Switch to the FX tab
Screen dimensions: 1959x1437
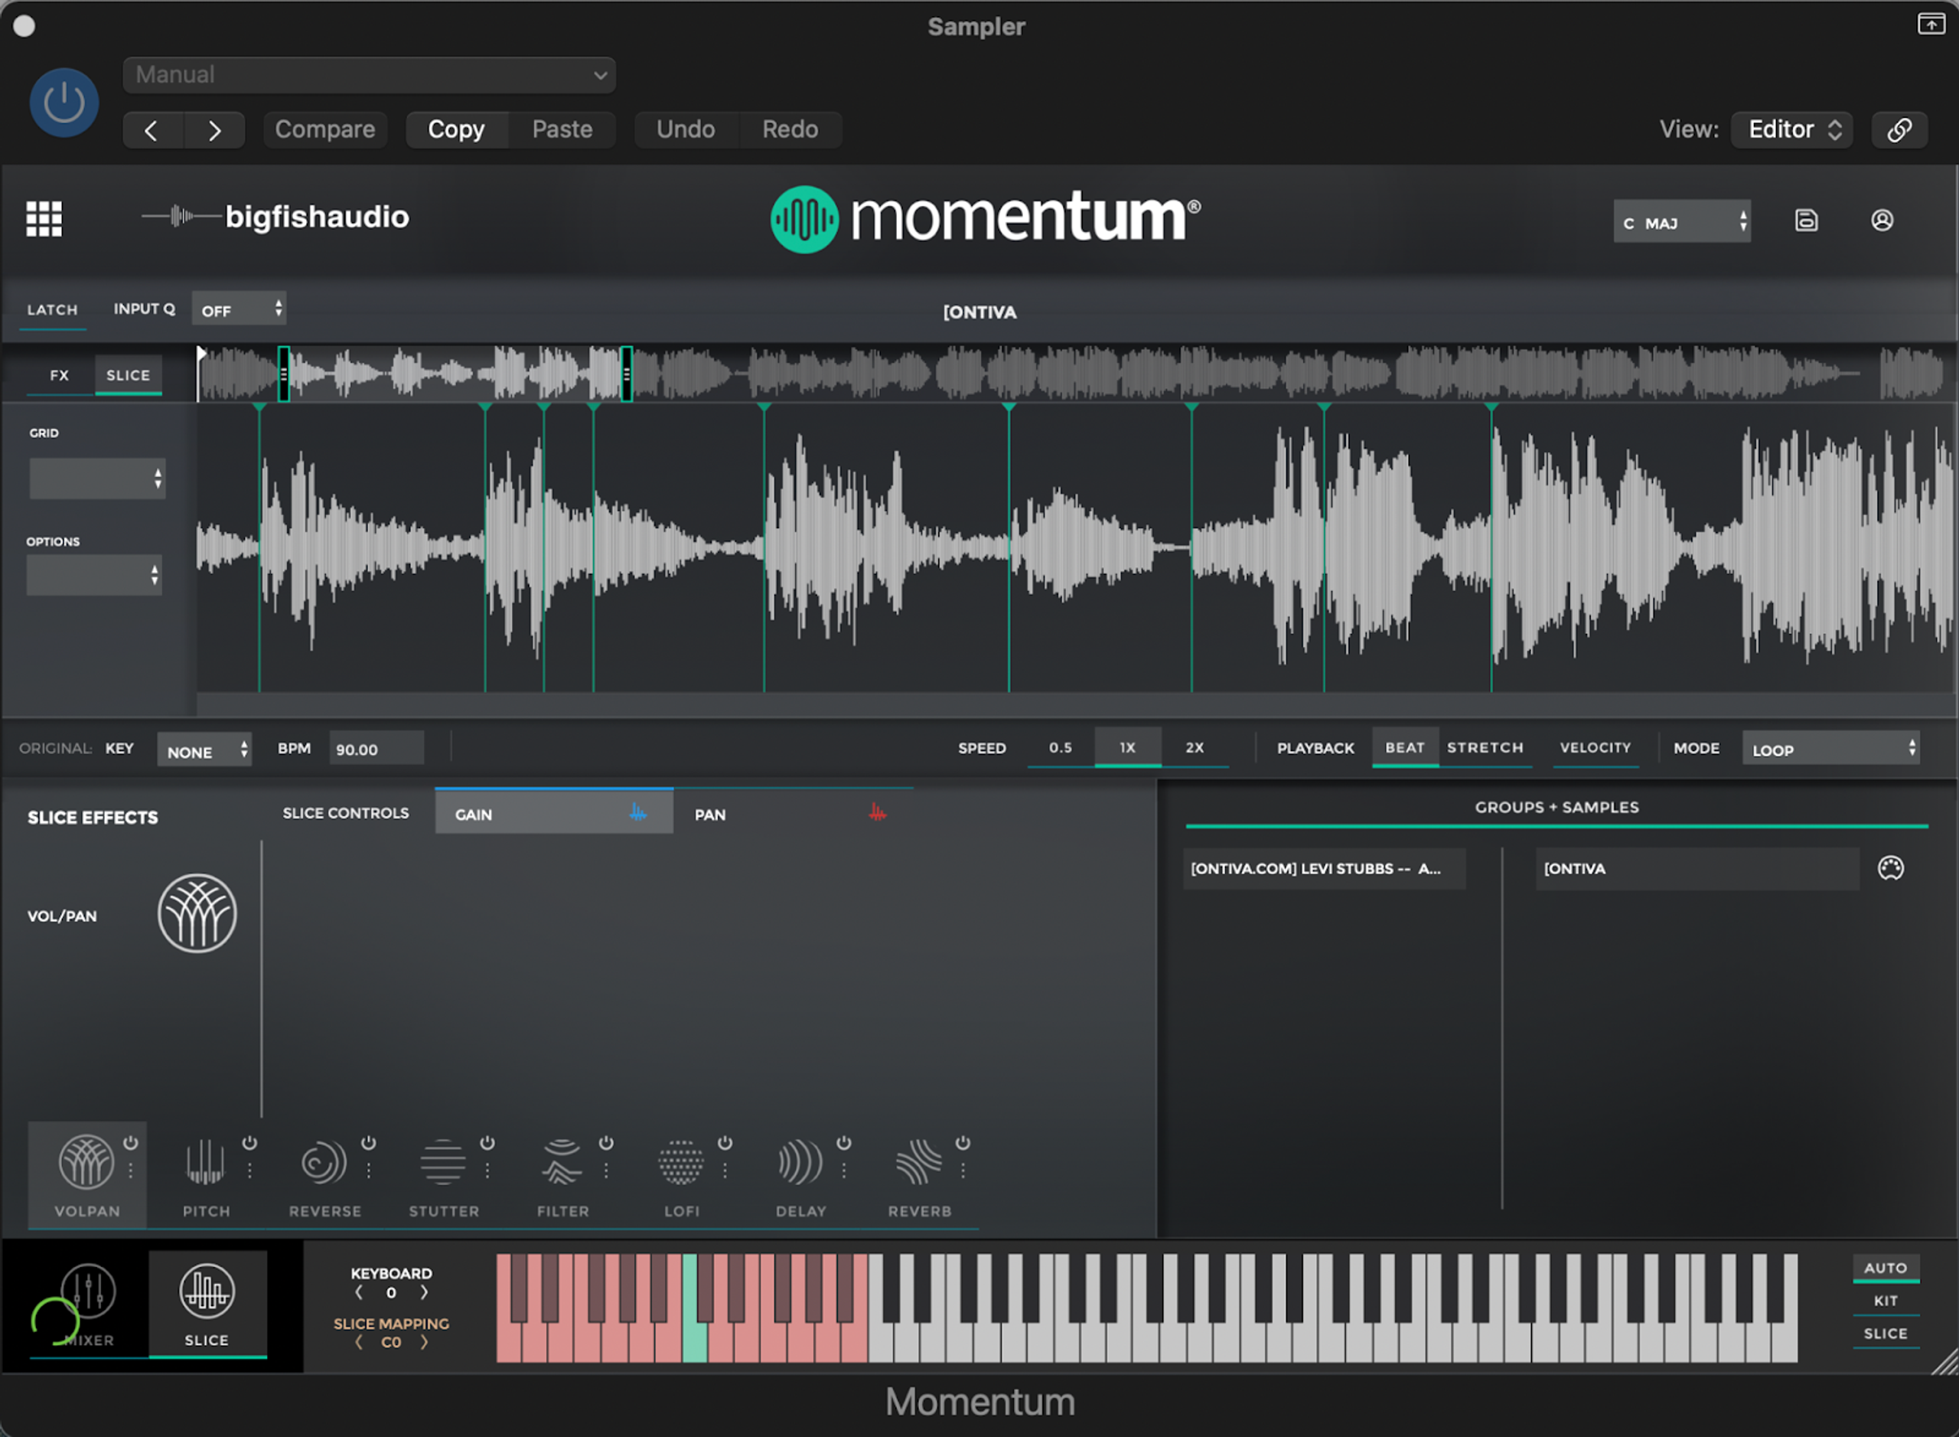59,375
